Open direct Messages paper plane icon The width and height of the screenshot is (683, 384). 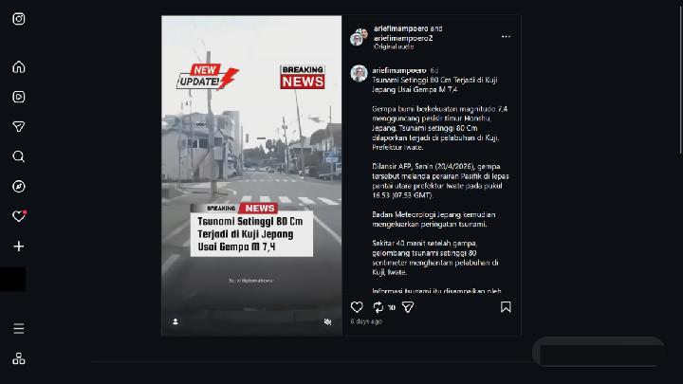19,127
